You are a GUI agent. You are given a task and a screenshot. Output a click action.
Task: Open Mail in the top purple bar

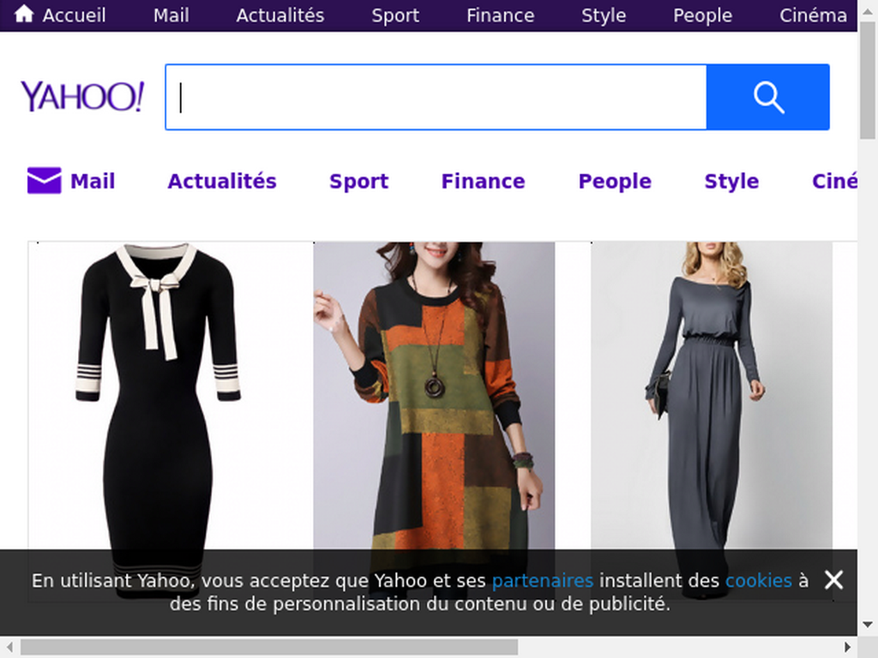[171, 15]
